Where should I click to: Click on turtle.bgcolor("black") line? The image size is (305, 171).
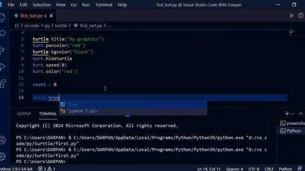point(63,52)
